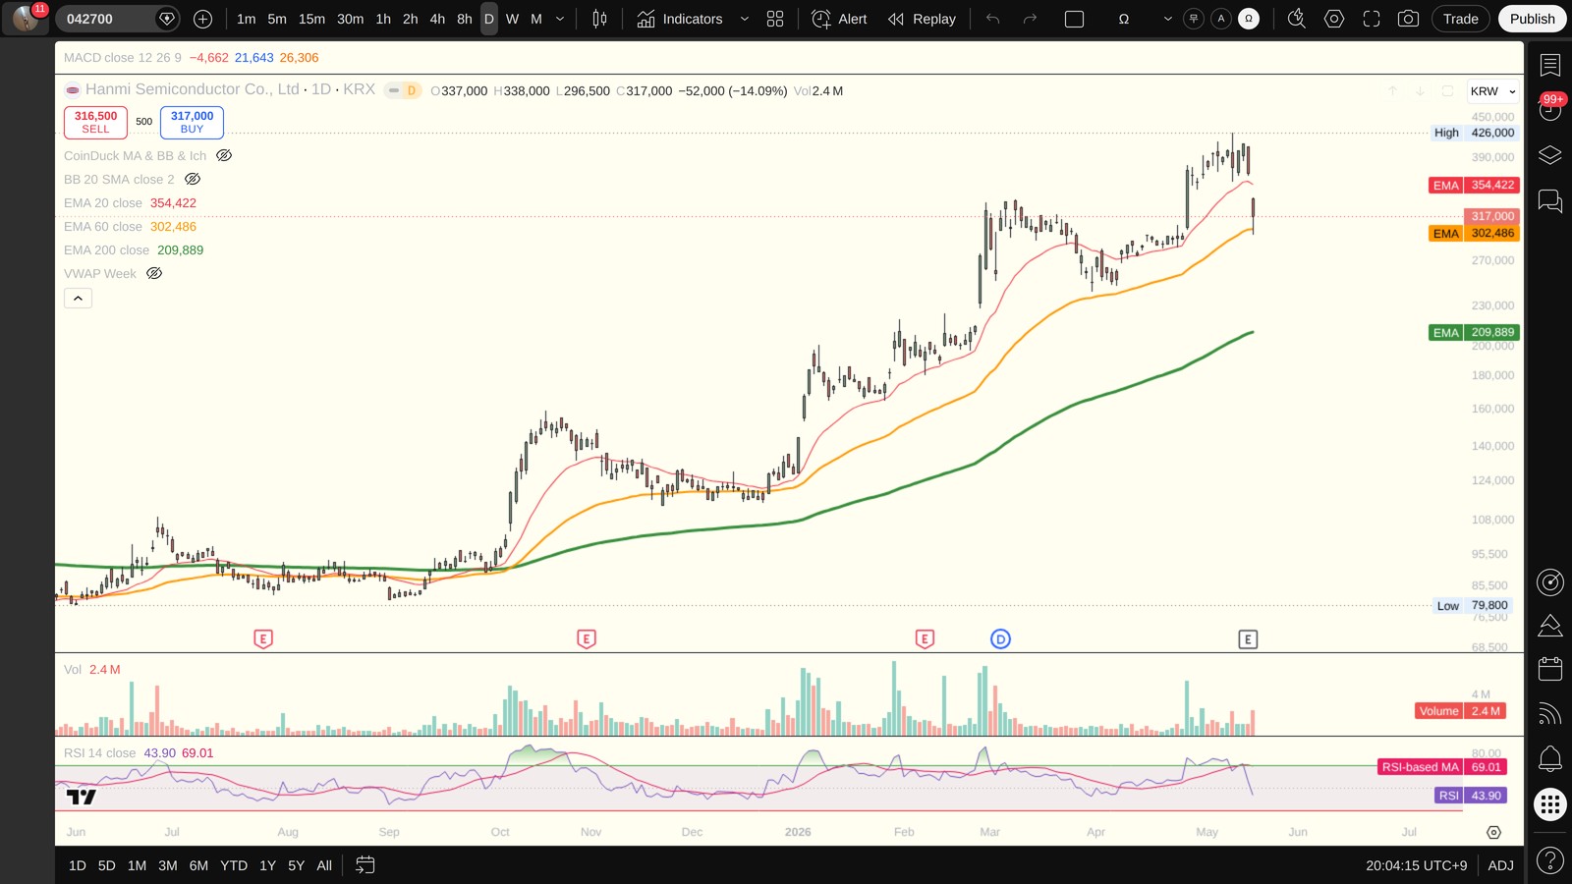Switch to the W weekly timeframe
This screenshot has width=1572, height=884.
pyautogui.click(x=512, y=19)
